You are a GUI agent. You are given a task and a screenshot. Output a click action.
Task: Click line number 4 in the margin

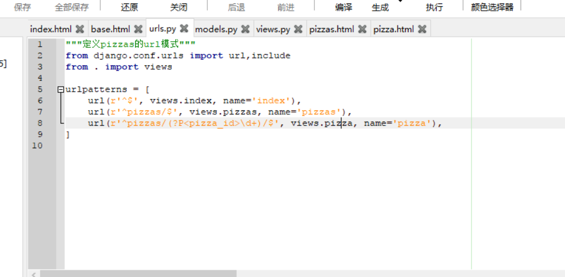tap(39, 78)
